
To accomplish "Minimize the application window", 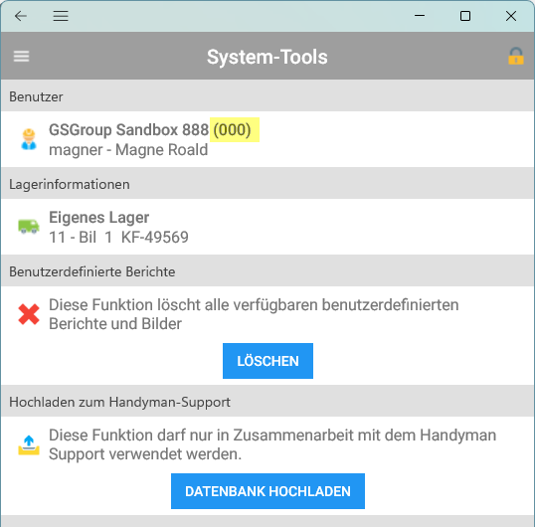I will 420,16.
